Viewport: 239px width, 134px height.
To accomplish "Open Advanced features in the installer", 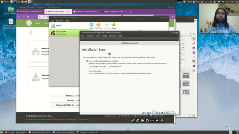I will point(99,67).
